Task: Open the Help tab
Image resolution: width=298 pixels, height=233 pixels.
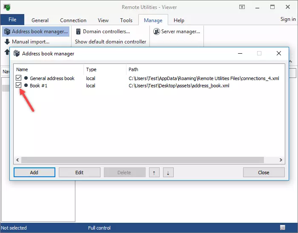Action: [x=179, y=20]
